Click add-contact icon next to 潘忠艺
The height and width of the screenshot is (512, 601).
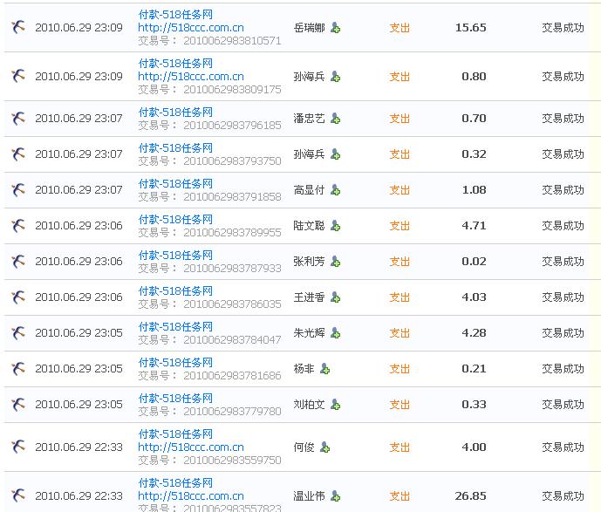pos(336,119)
